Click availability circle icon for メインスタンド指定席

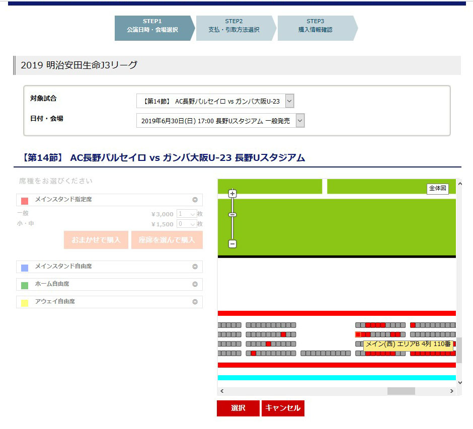pyautogui.click(x=195, y=200)
